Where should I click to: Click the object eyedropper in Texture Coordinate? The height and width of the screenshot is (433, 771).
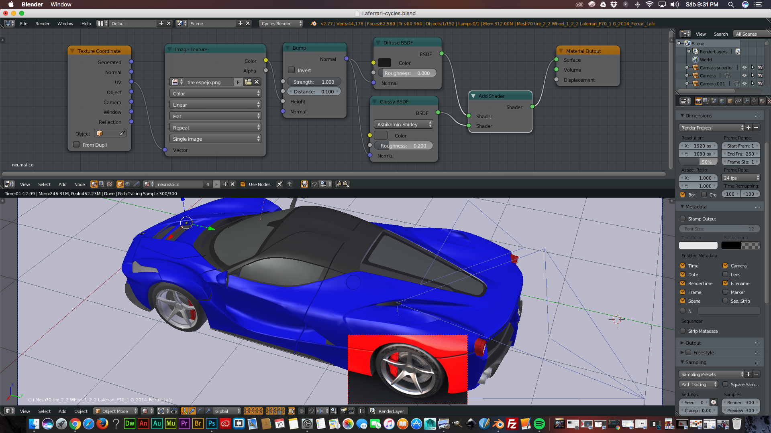(122, 133)
